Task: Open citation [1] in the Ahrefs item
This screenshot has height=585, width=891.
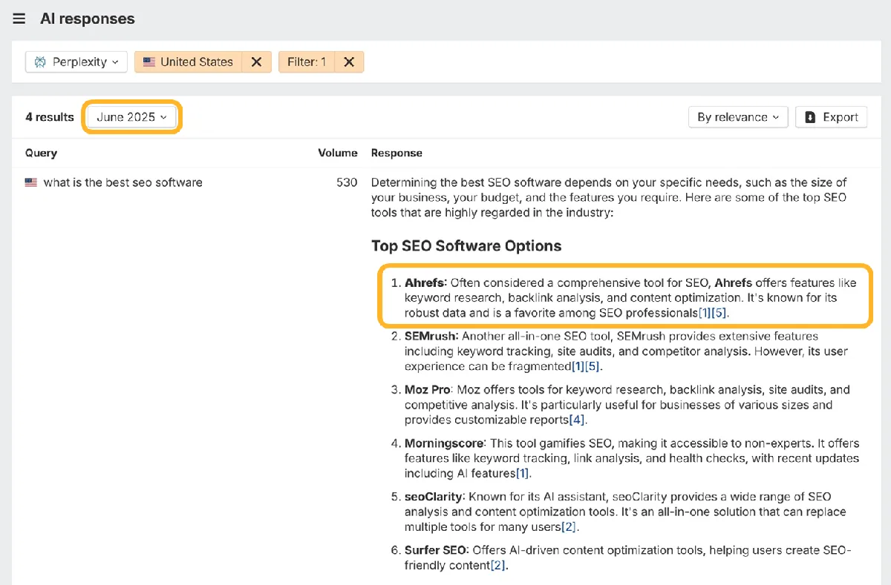Action: click(705, 313)
